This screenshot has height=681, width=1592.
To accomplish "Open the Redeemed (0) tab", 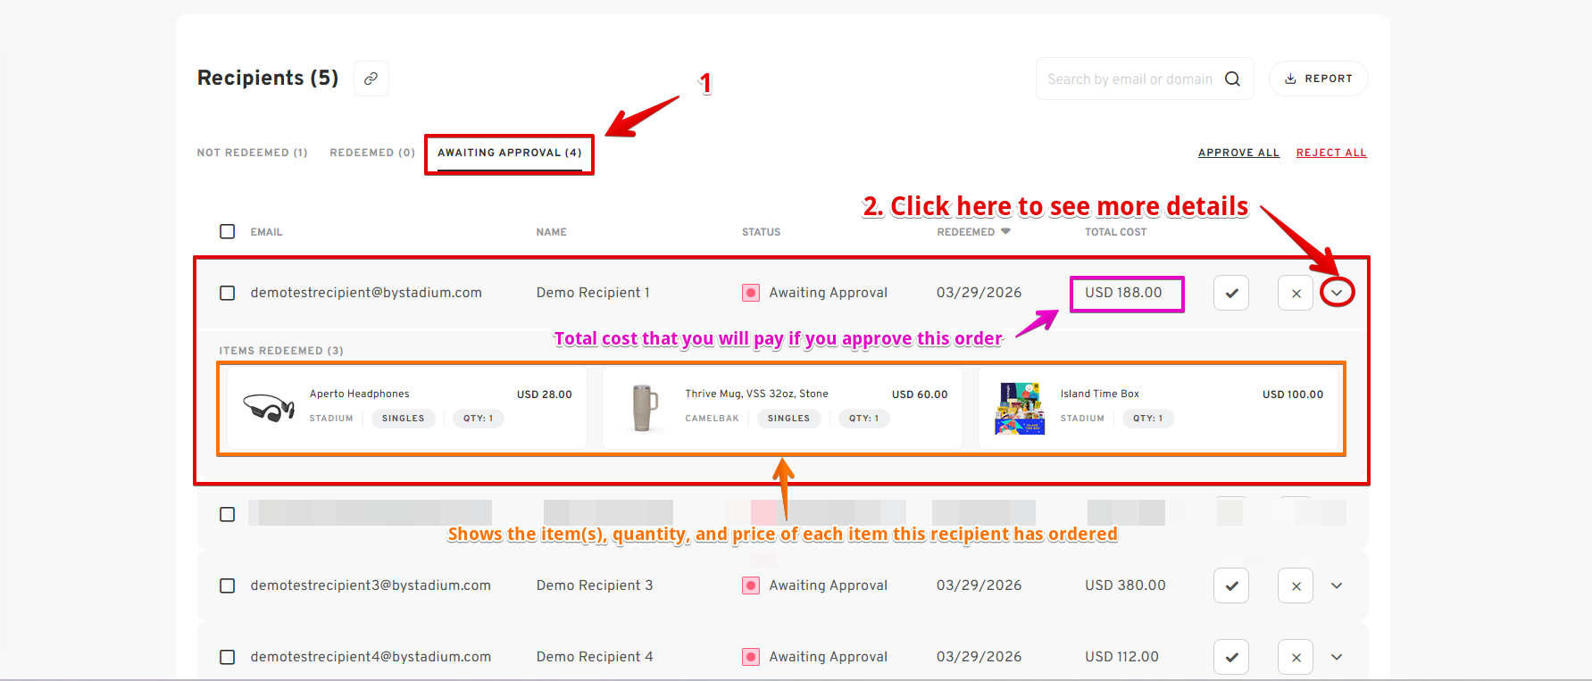I will point(372,153).
